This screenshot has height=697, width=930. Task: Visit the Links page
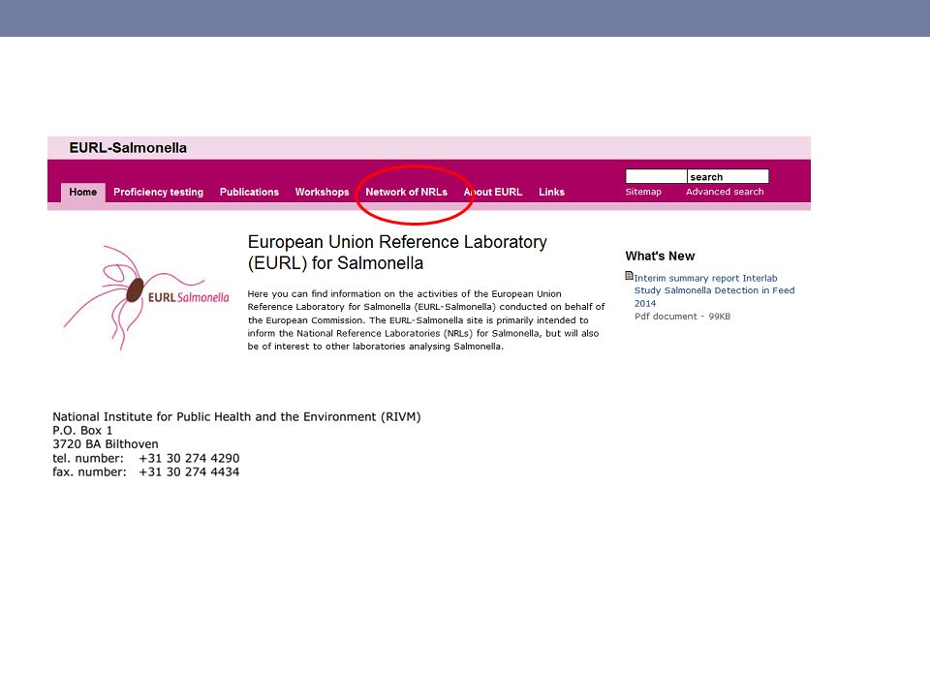(x=551, y=192)
